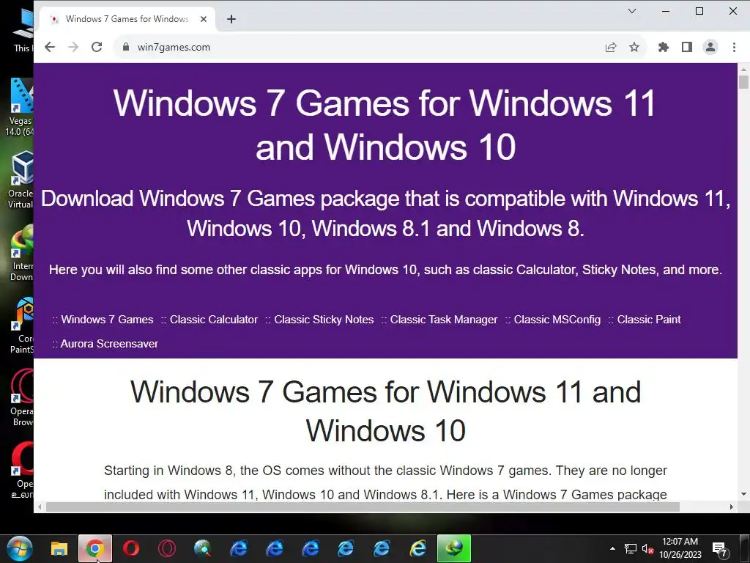The image size is (750, 563).
Task: Click the 'Windows 7 Games for Windows 11' banner heading
Action: (x=385, y=125)
